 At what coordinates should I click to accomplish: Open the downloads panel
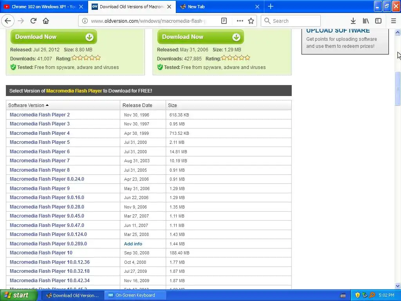(353, 21)
